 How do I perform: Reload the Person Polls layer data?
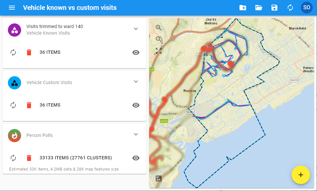coord(13,158)
